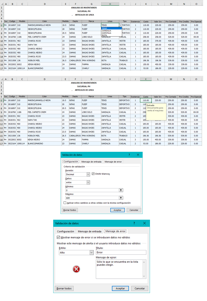The width and height of the screenshot is (207, 301).
Task: Click Cancelar in the error message dialog
Action: (139, 288)
